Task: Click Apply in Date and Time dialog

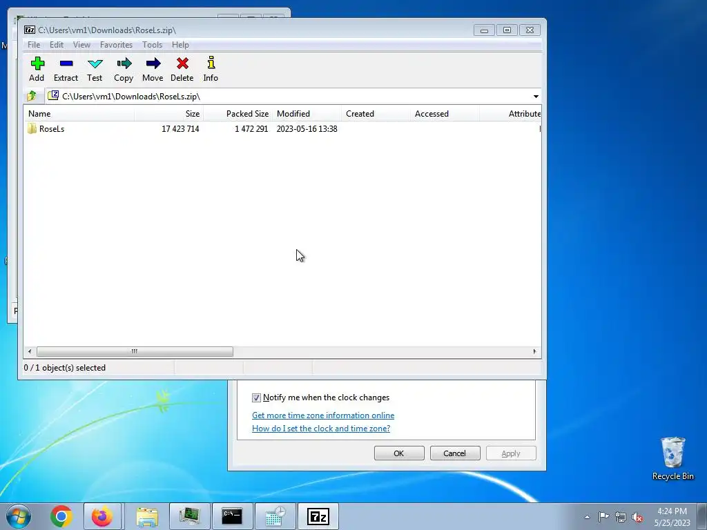Action: point(511,453)
